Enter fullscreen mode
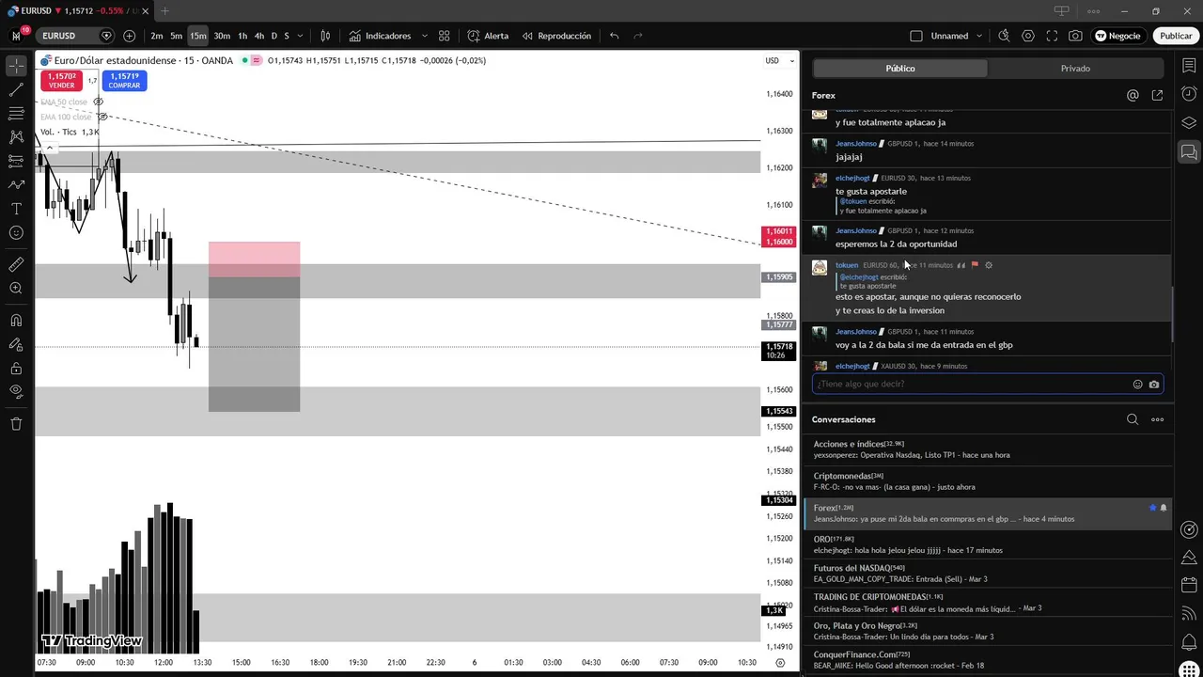Image resolution: width=1203 pixels, height=677 pixels. 1052,36
